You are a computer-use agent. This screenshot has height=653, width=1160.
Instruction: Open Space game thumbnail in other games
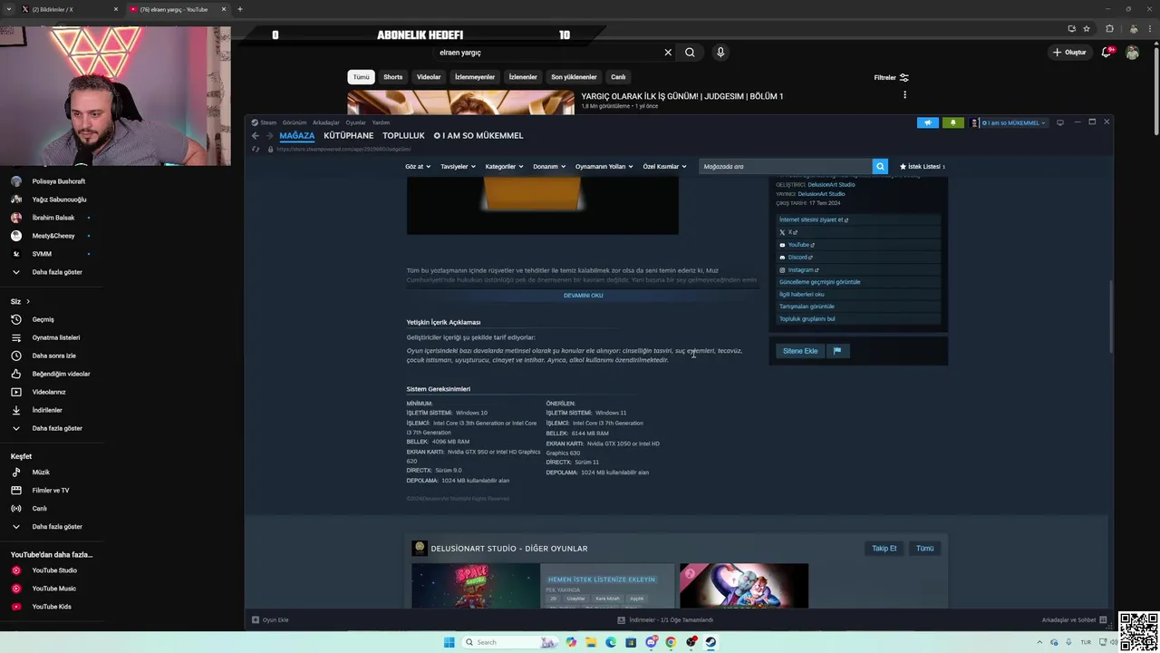click(x=476, y=586)
